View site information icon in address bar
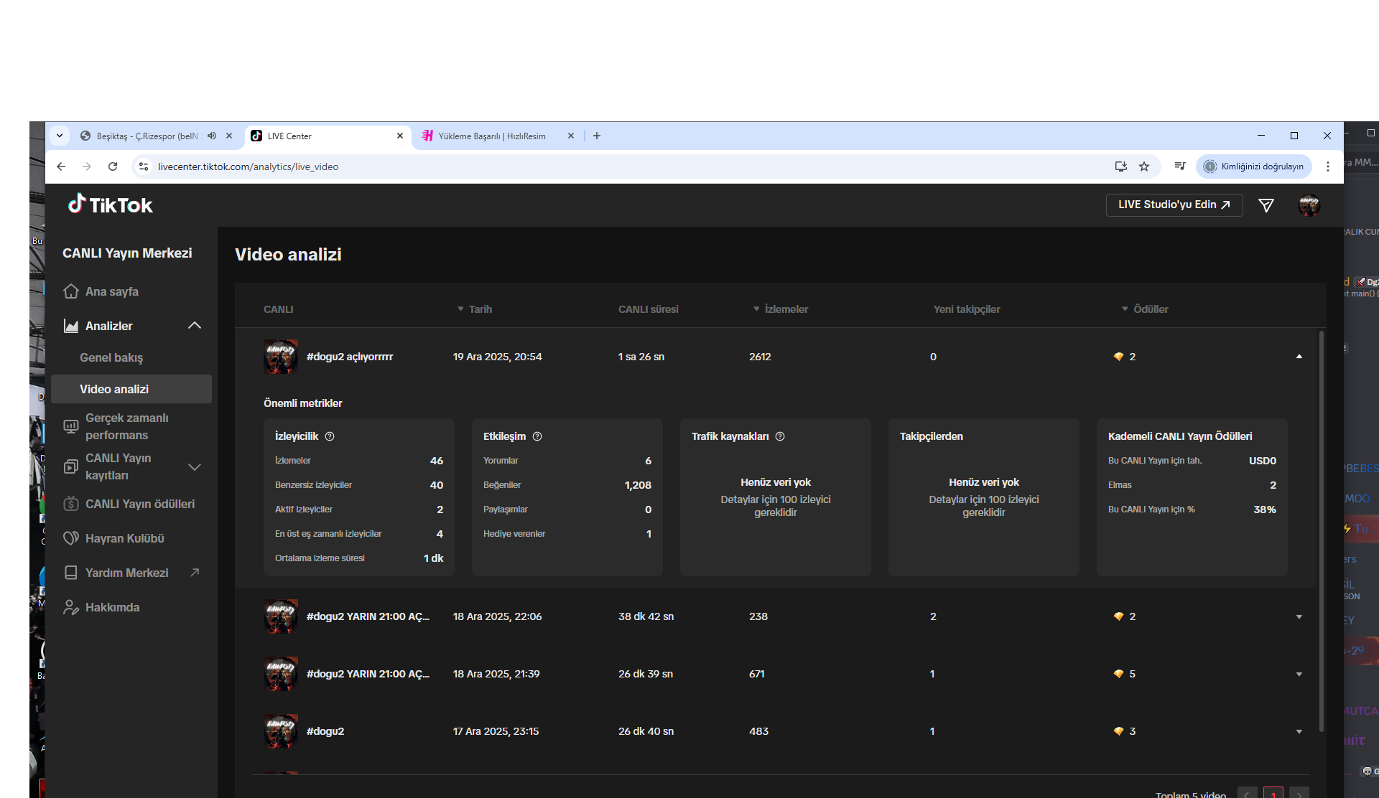This screenshot has height=798, width=1379. pyautogui.click(x=144, y=166)
